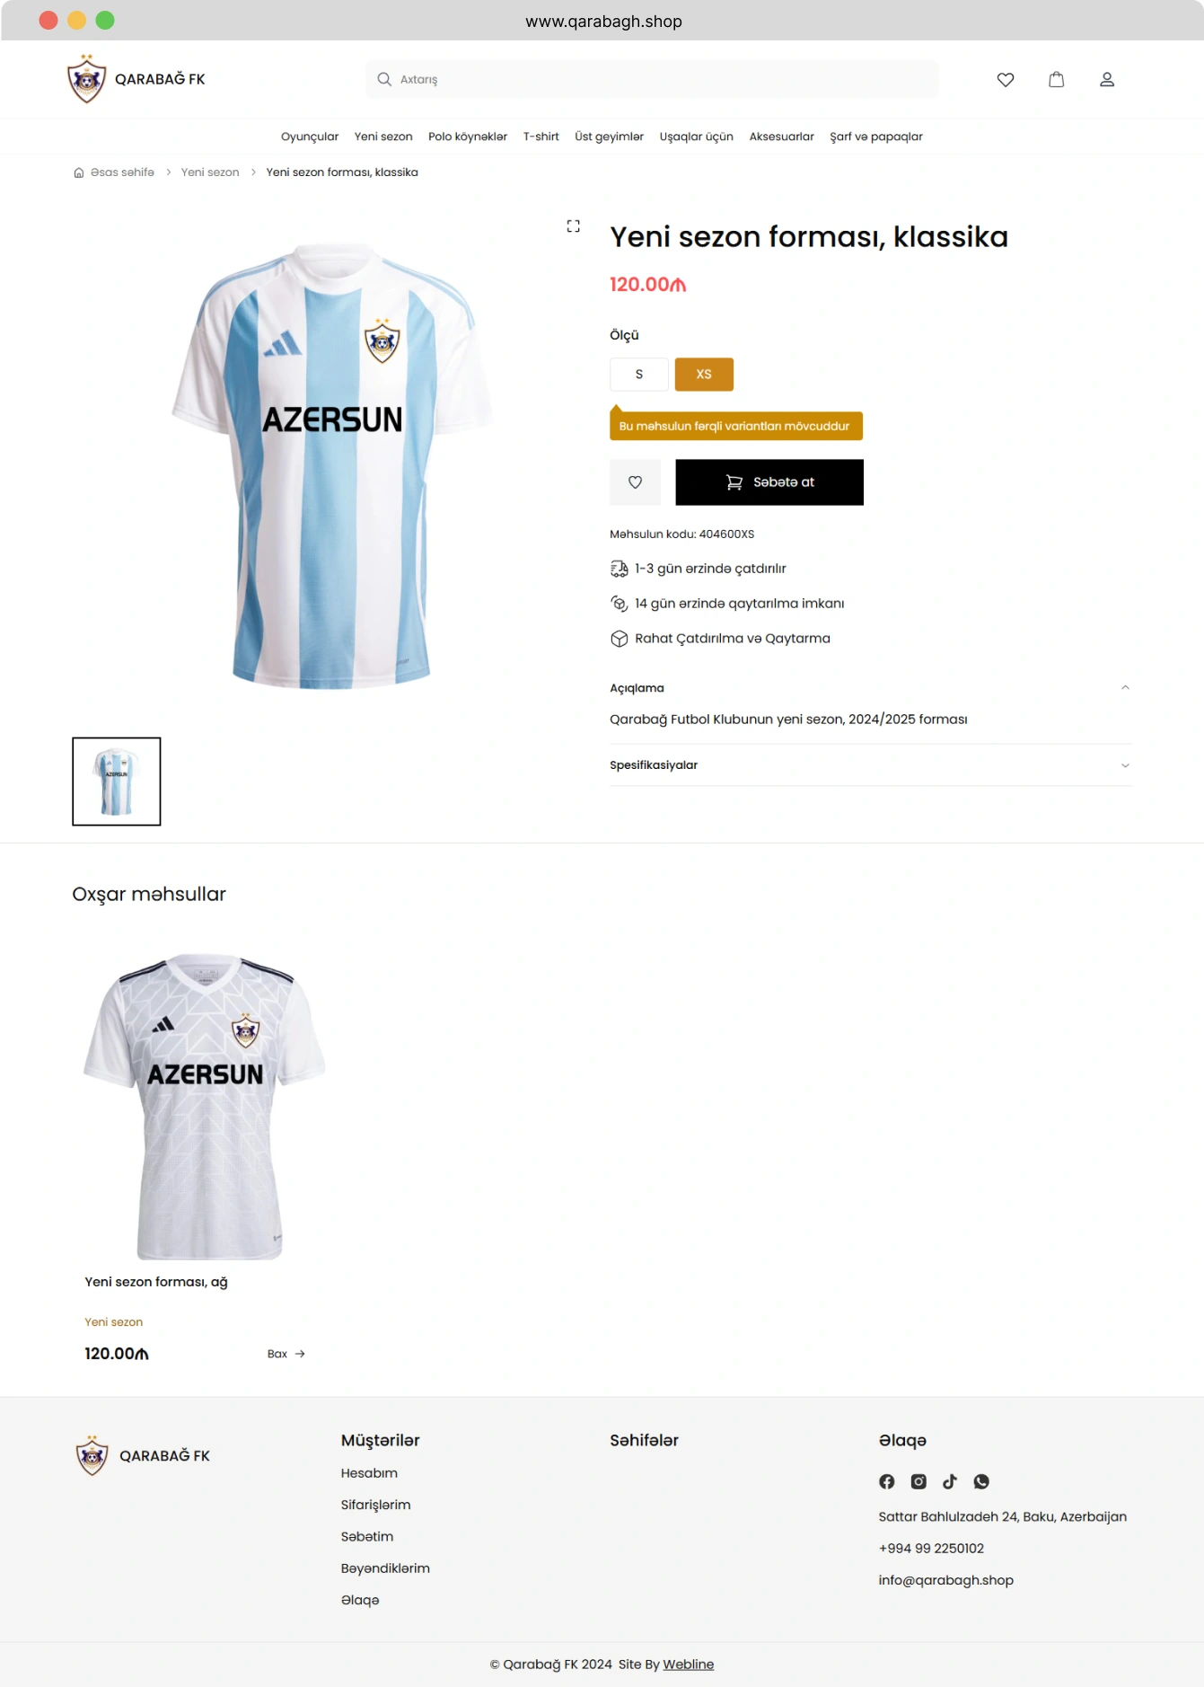
Task: Open the shopping bag cart icon
Action: (x=1057, y=79)
